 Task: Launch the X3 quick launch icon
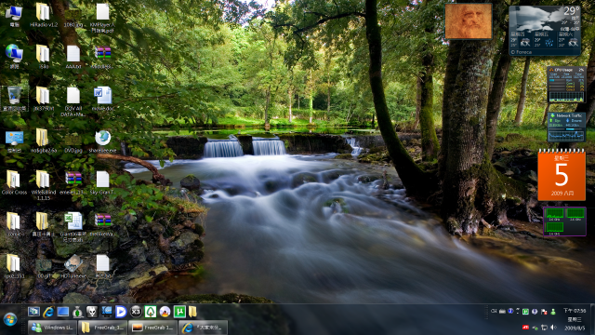coord(136,312)
